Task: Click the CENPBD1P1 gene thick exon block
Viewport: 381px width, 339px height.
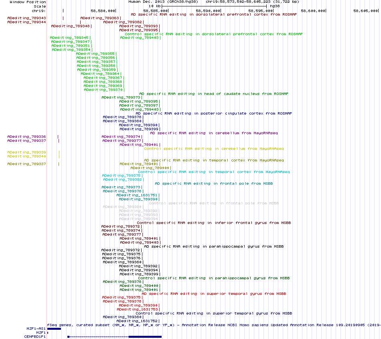Action: pyautogui.click(x=145, y=337)
